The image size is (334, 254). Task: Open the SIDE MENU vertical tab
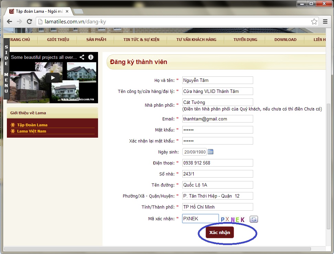click(7, 69)
